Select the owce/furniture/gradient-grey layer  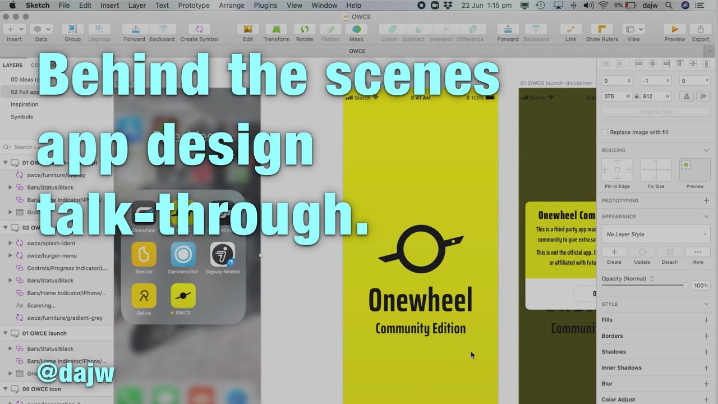coord(65,318)
